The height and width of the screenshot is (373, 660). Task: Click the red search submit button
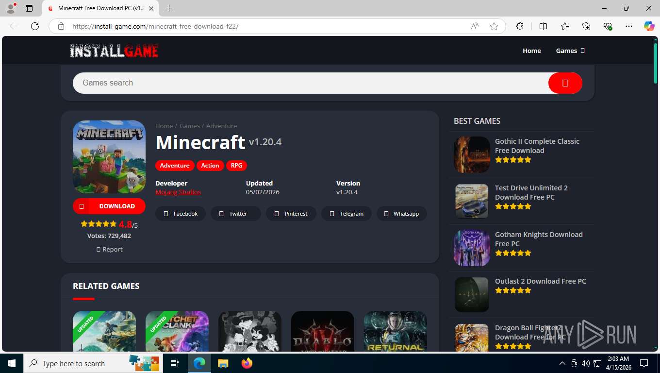565,83
